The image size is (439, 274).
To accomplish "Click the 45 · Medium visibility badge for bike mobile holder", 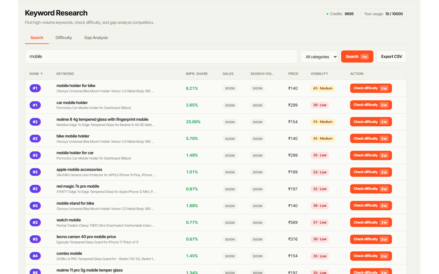I will [323, 139].
